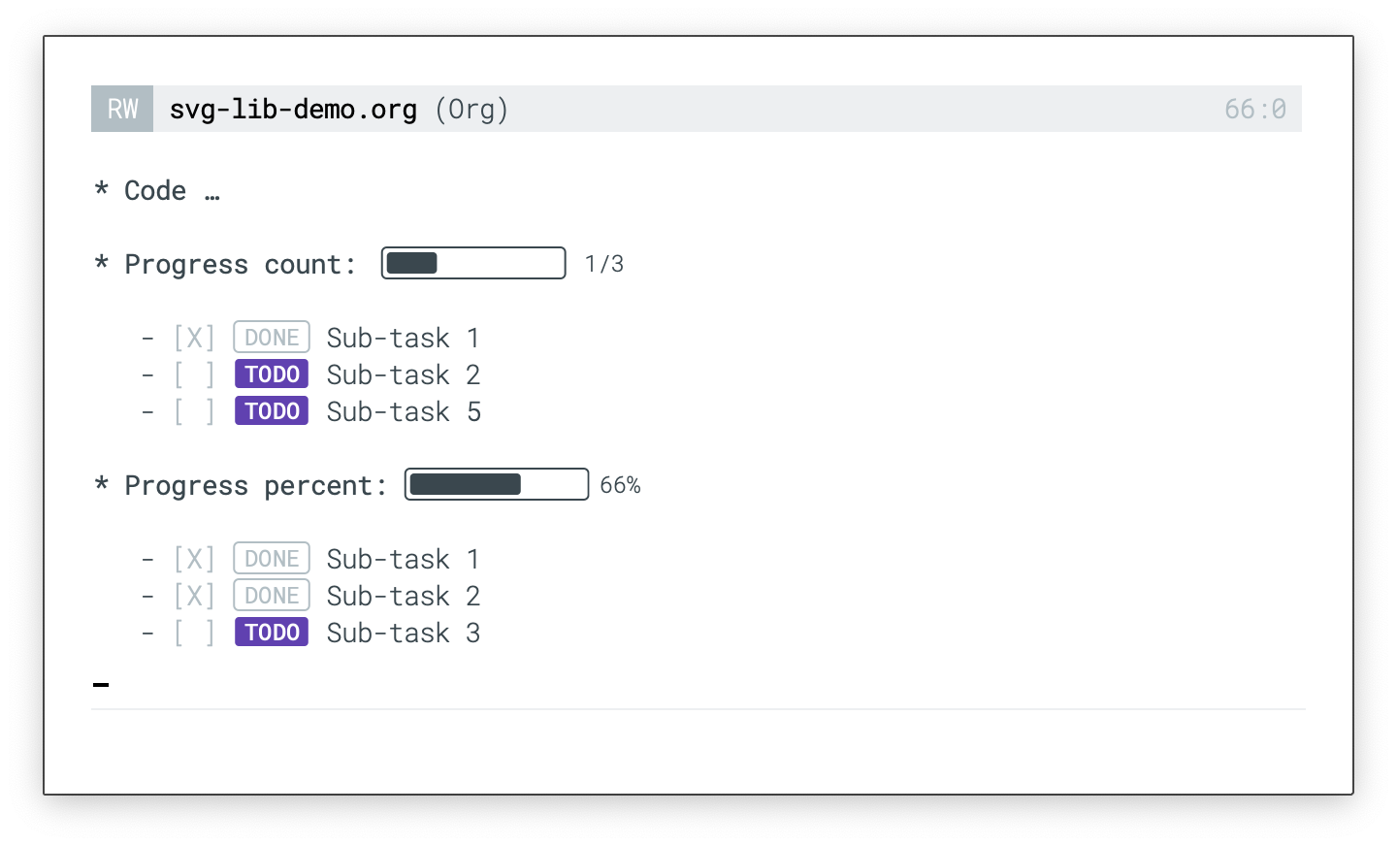The height and width of the screenshot is (846, 1397).
Task: Click the TODO tag beside Sub-task 3
Action: [x=272, y=633]
